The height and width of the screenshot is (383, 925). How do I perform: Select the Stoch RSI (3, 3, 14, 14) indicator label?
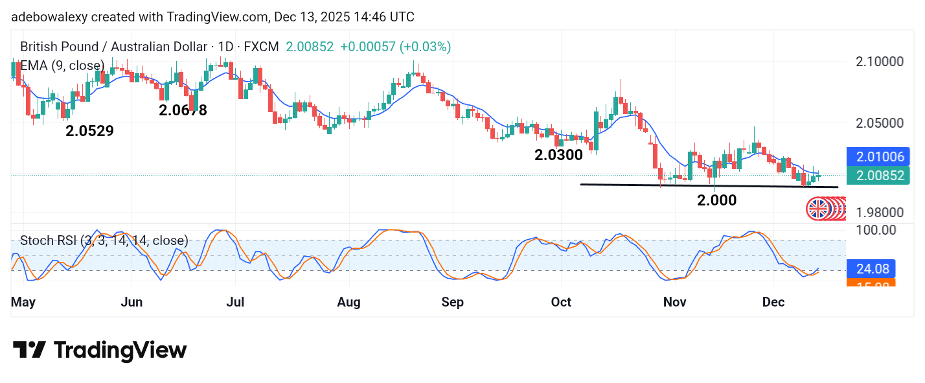(104, 240)
